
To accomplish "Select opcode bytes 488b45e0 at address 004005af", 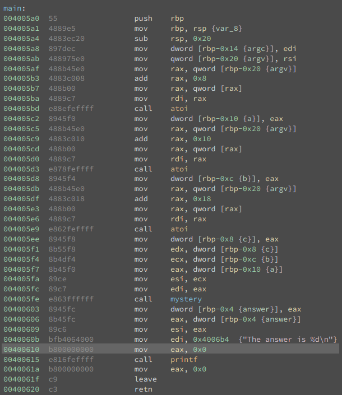I will (x=67, y=69).
